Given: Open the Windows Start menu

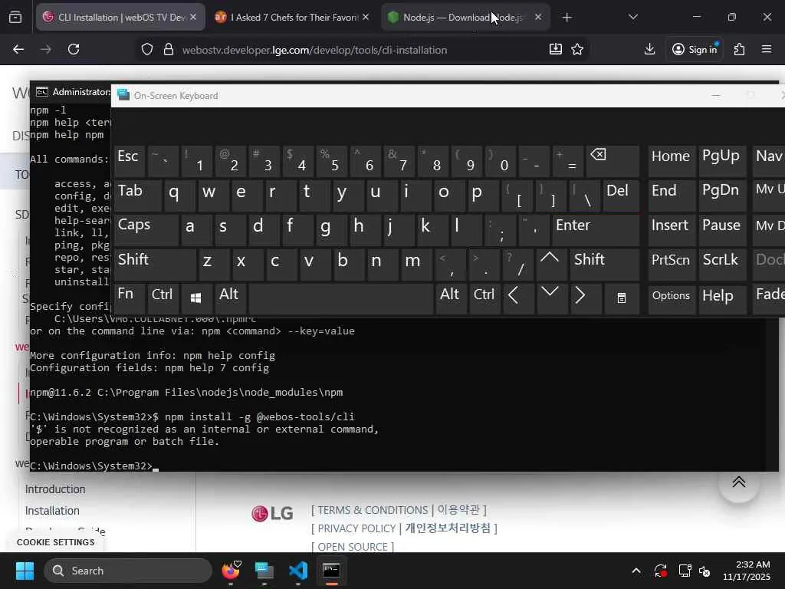Looking at the screenshot, I should pyautogui.click(x=25, y=571).
